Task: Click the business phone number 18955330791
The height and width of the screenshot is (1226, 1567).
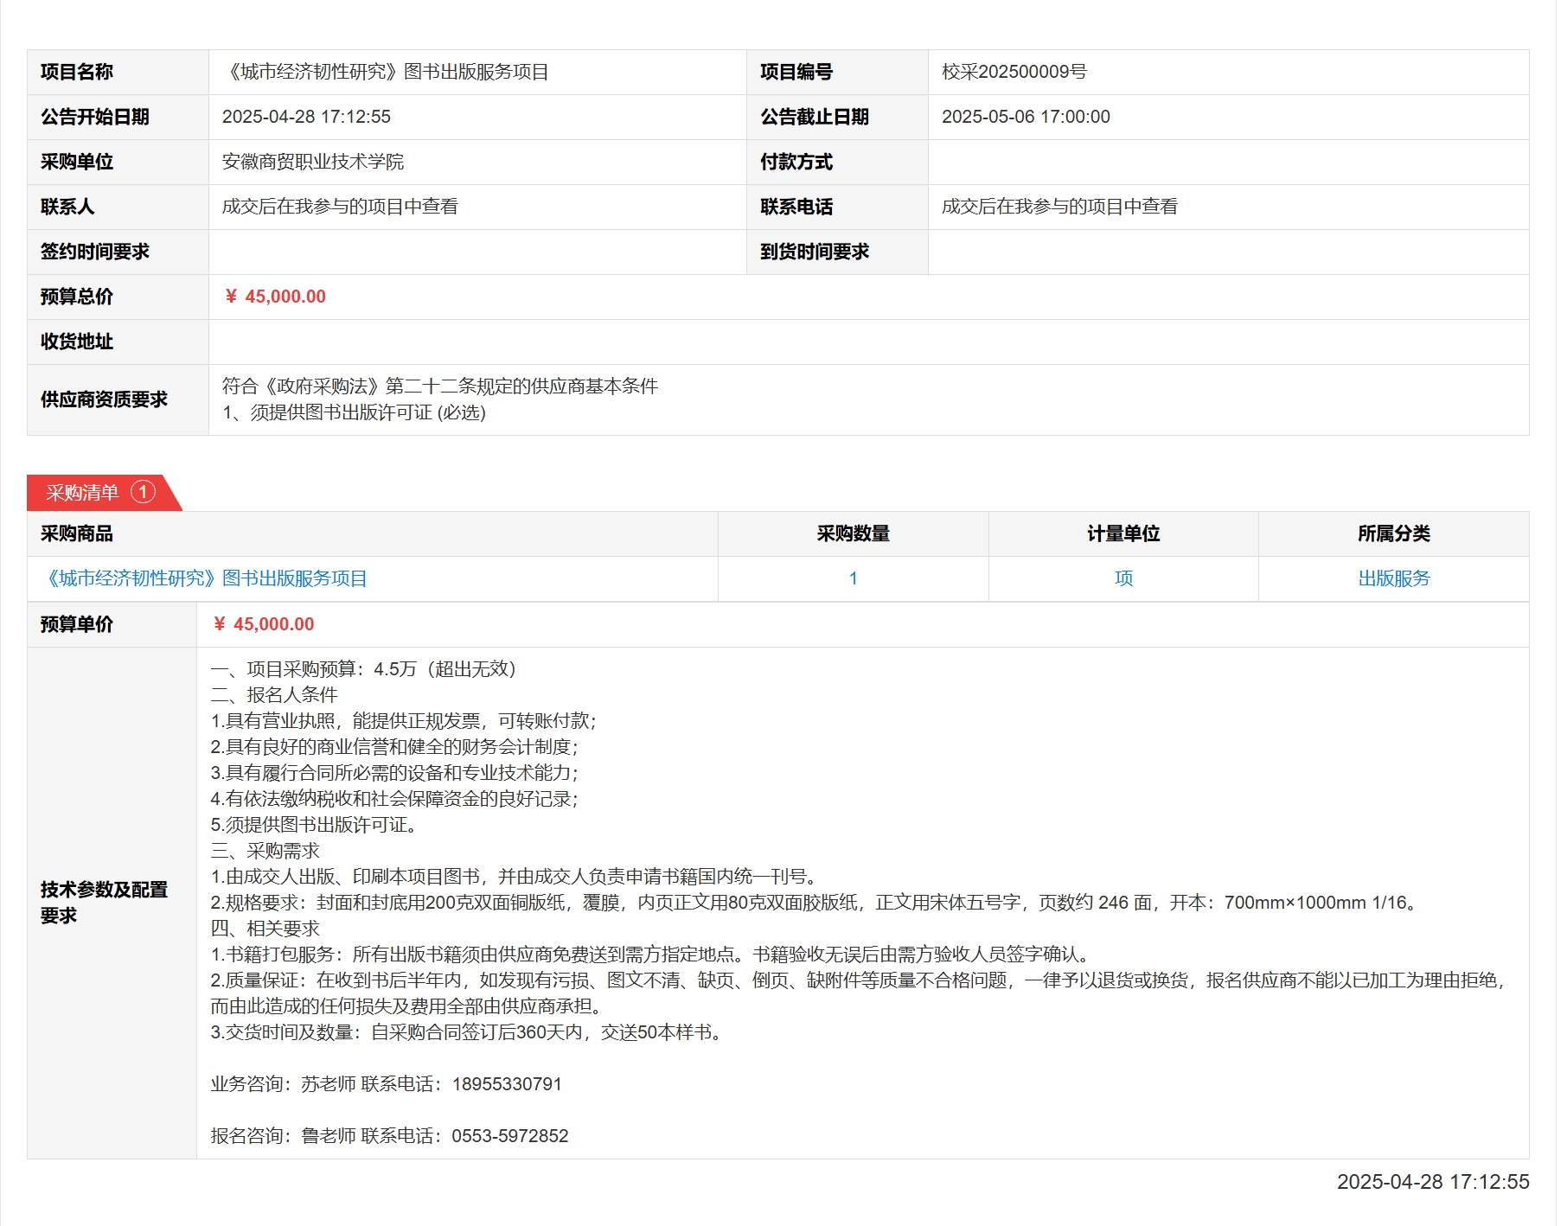Action: point(507,1084)
